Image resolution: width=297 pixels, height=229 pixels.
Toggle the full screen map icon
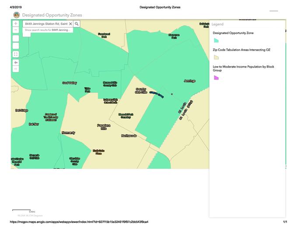point(16,54)
